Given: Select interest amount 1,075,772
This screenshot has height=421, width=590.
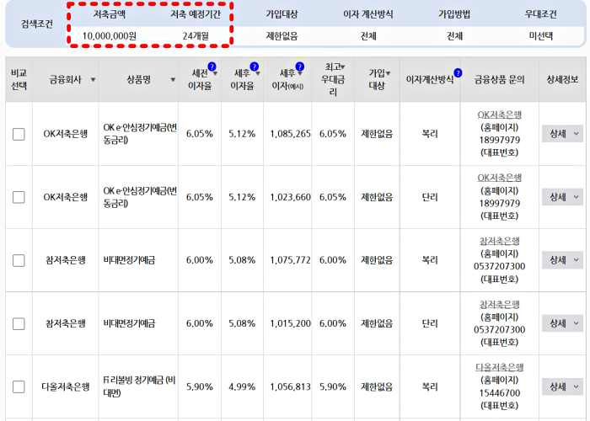Looking at the screenshot, I should point(290,260).
